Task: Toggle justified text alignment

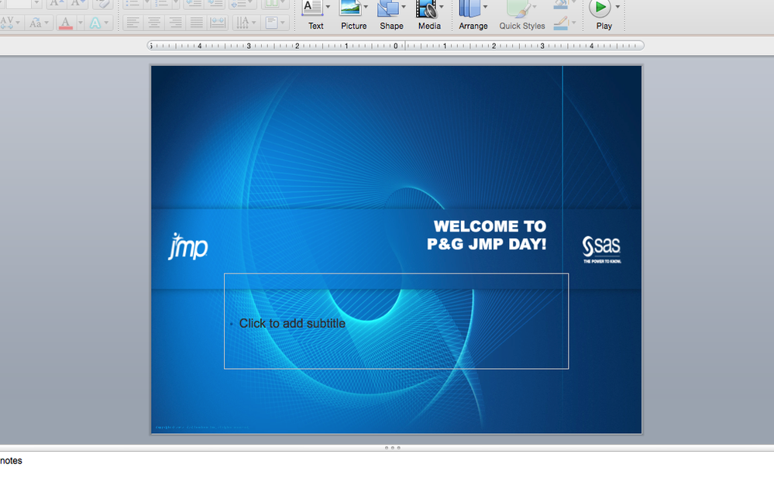Action: click(197, 22)
